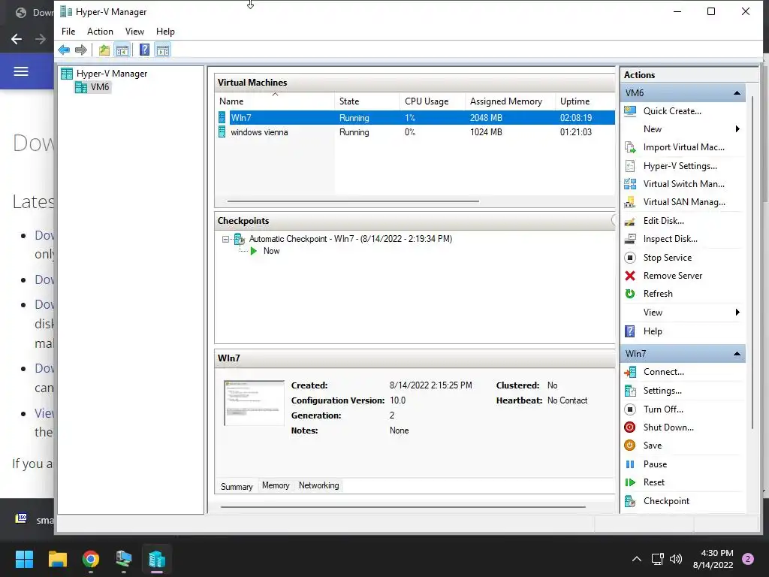Collapse the VM6 actions section

pyautogui.click(x=737, y=92)
